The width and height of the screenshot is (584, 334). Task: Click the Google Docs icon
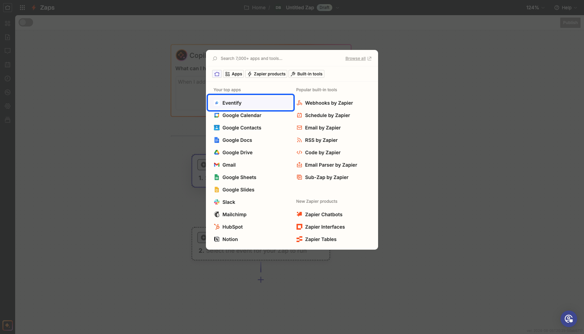(217, 140)
